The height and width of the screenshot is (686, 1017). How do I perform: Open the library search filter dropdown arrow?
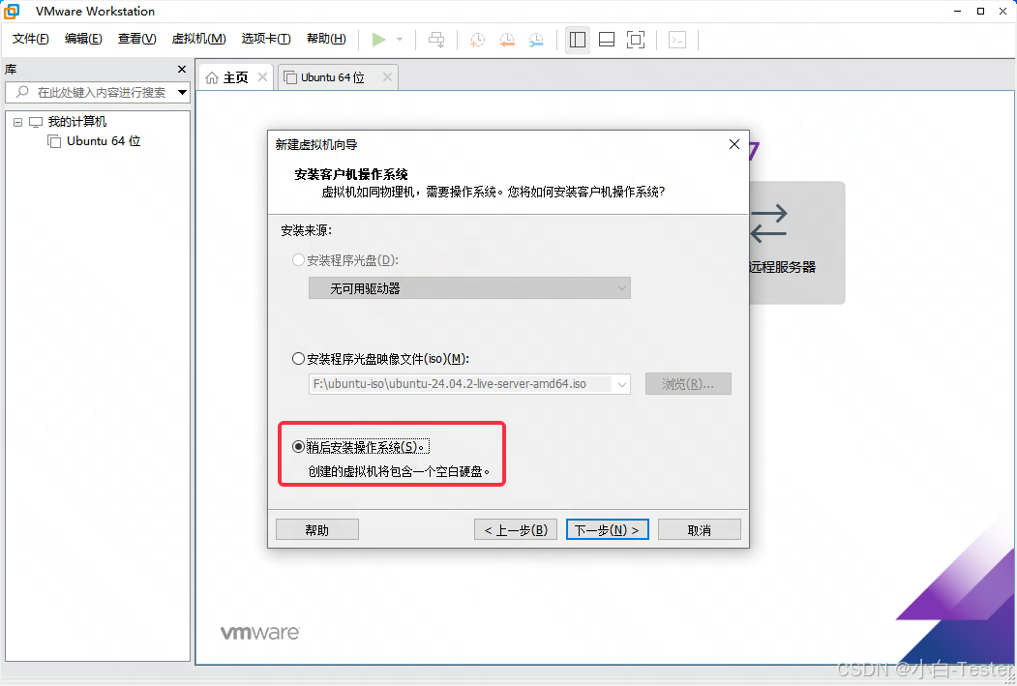click(x=182, y=92)
